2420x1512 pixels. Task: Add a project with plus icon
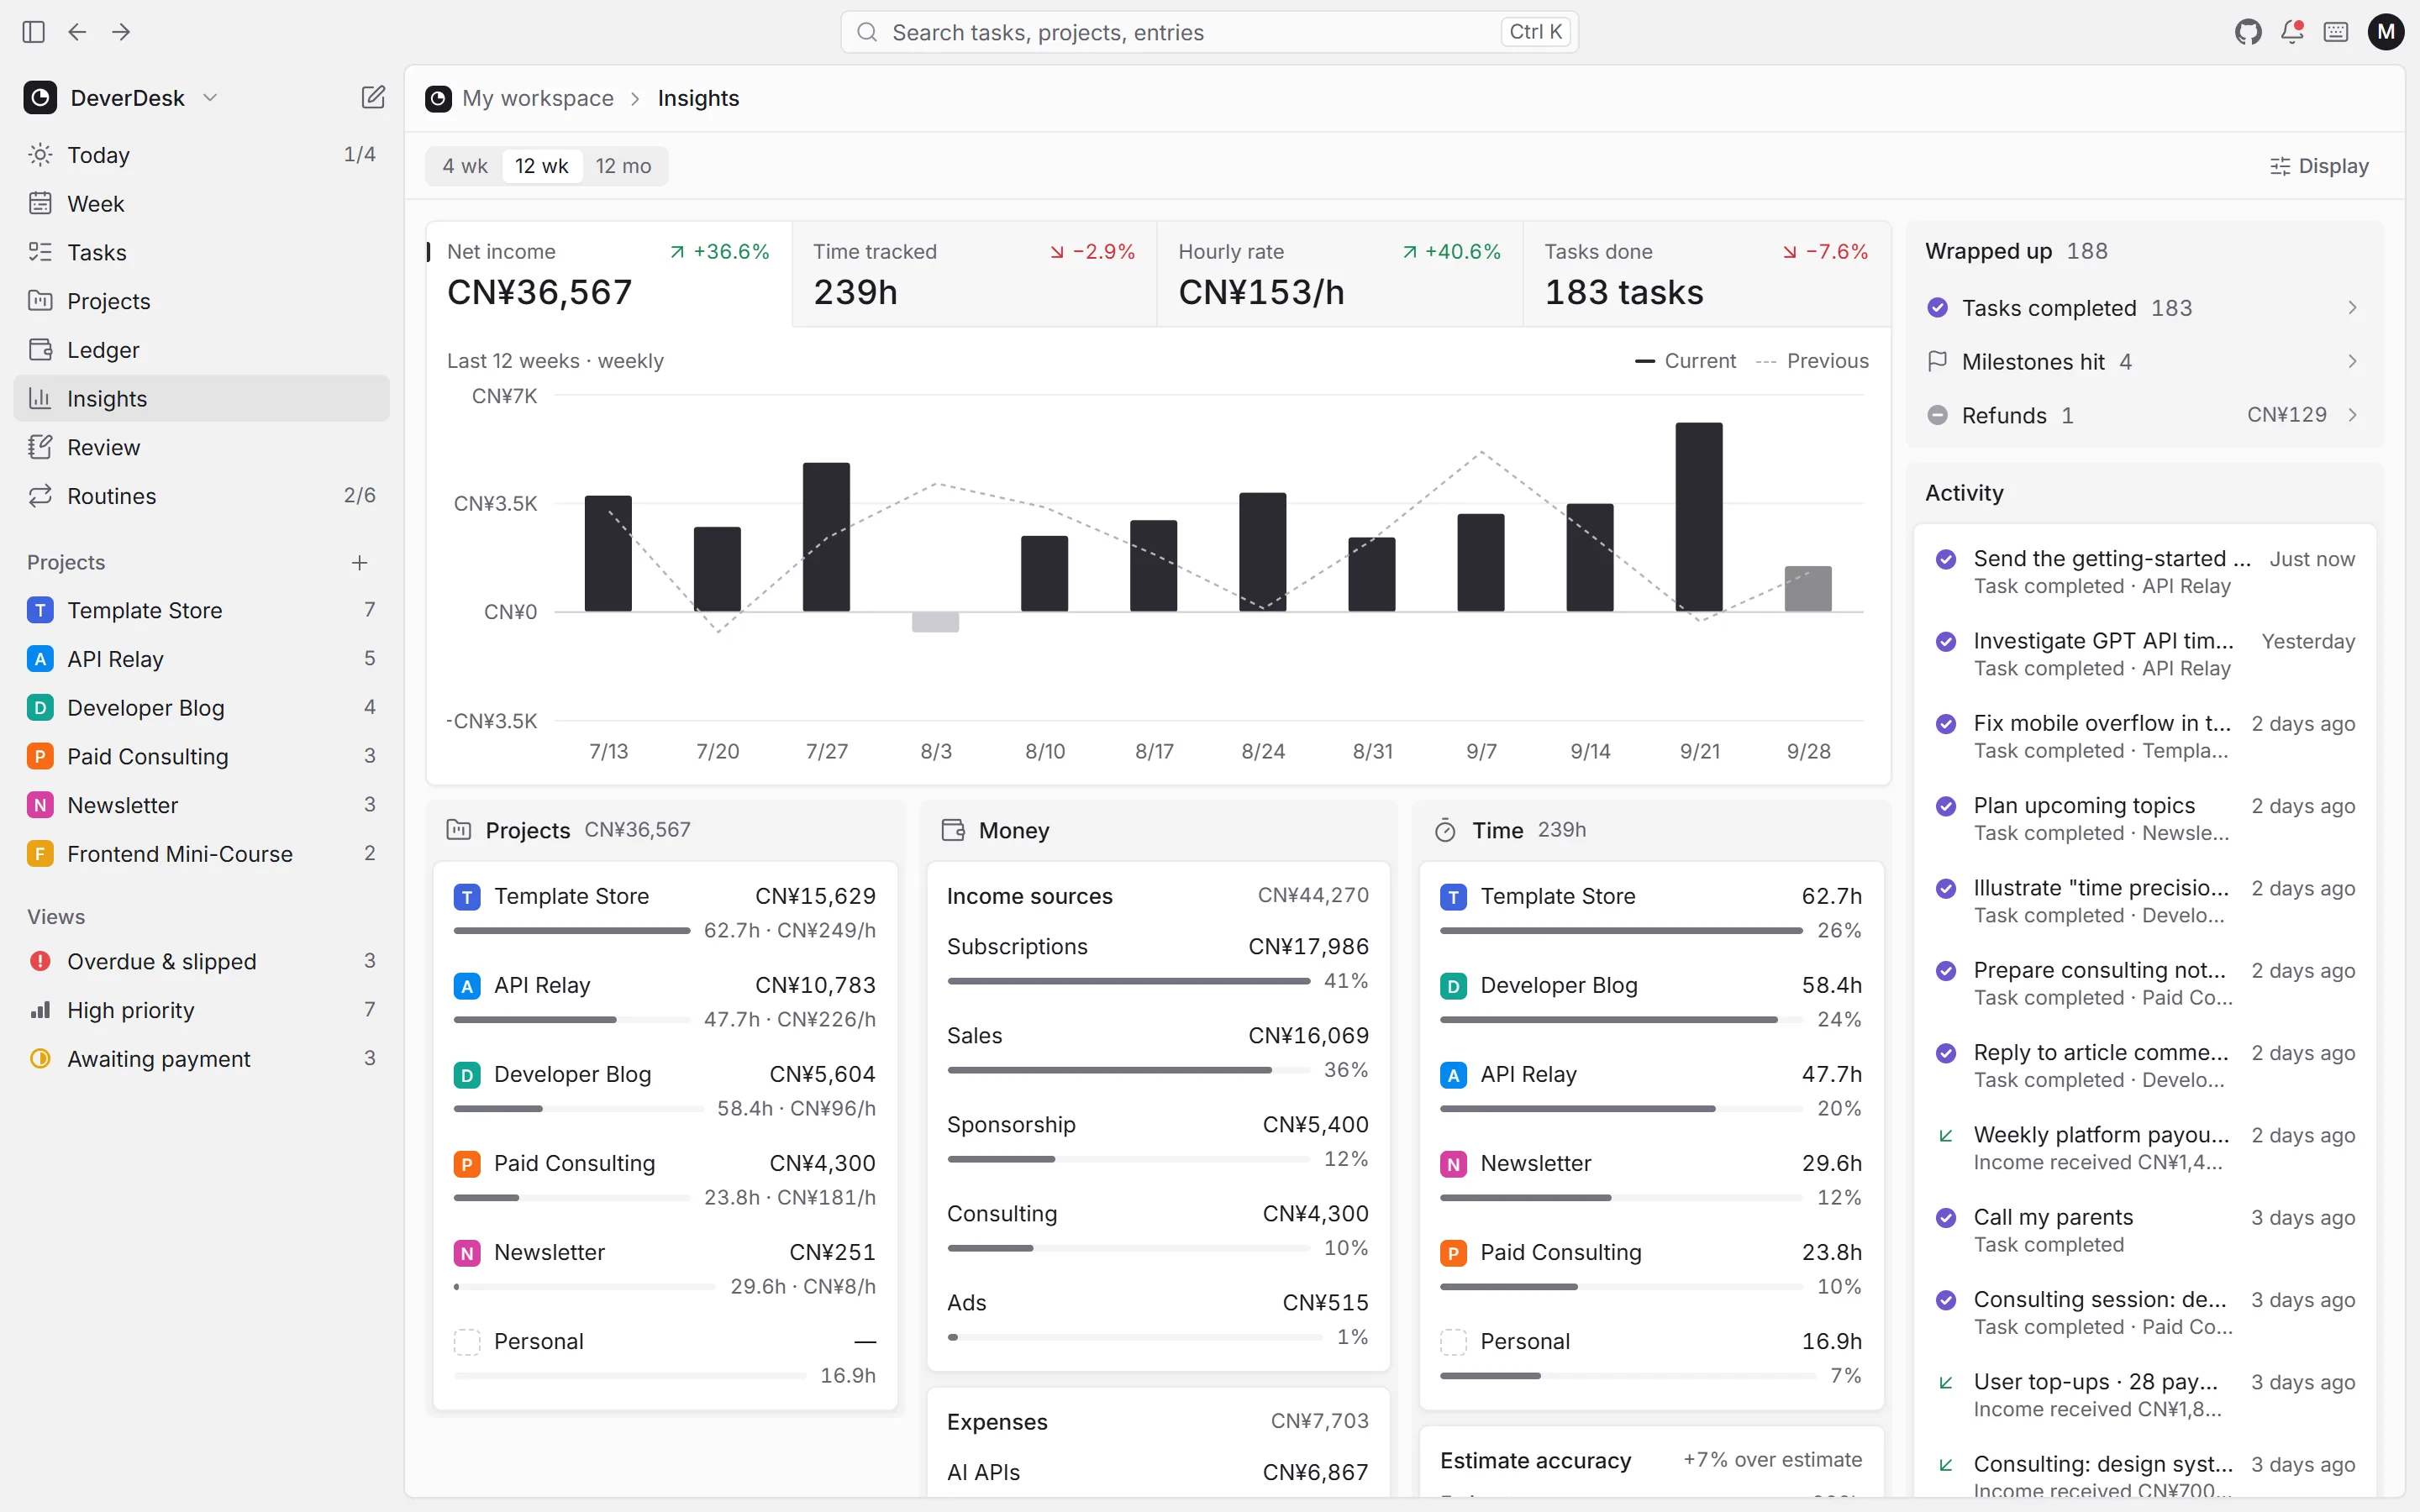(359, 562)
